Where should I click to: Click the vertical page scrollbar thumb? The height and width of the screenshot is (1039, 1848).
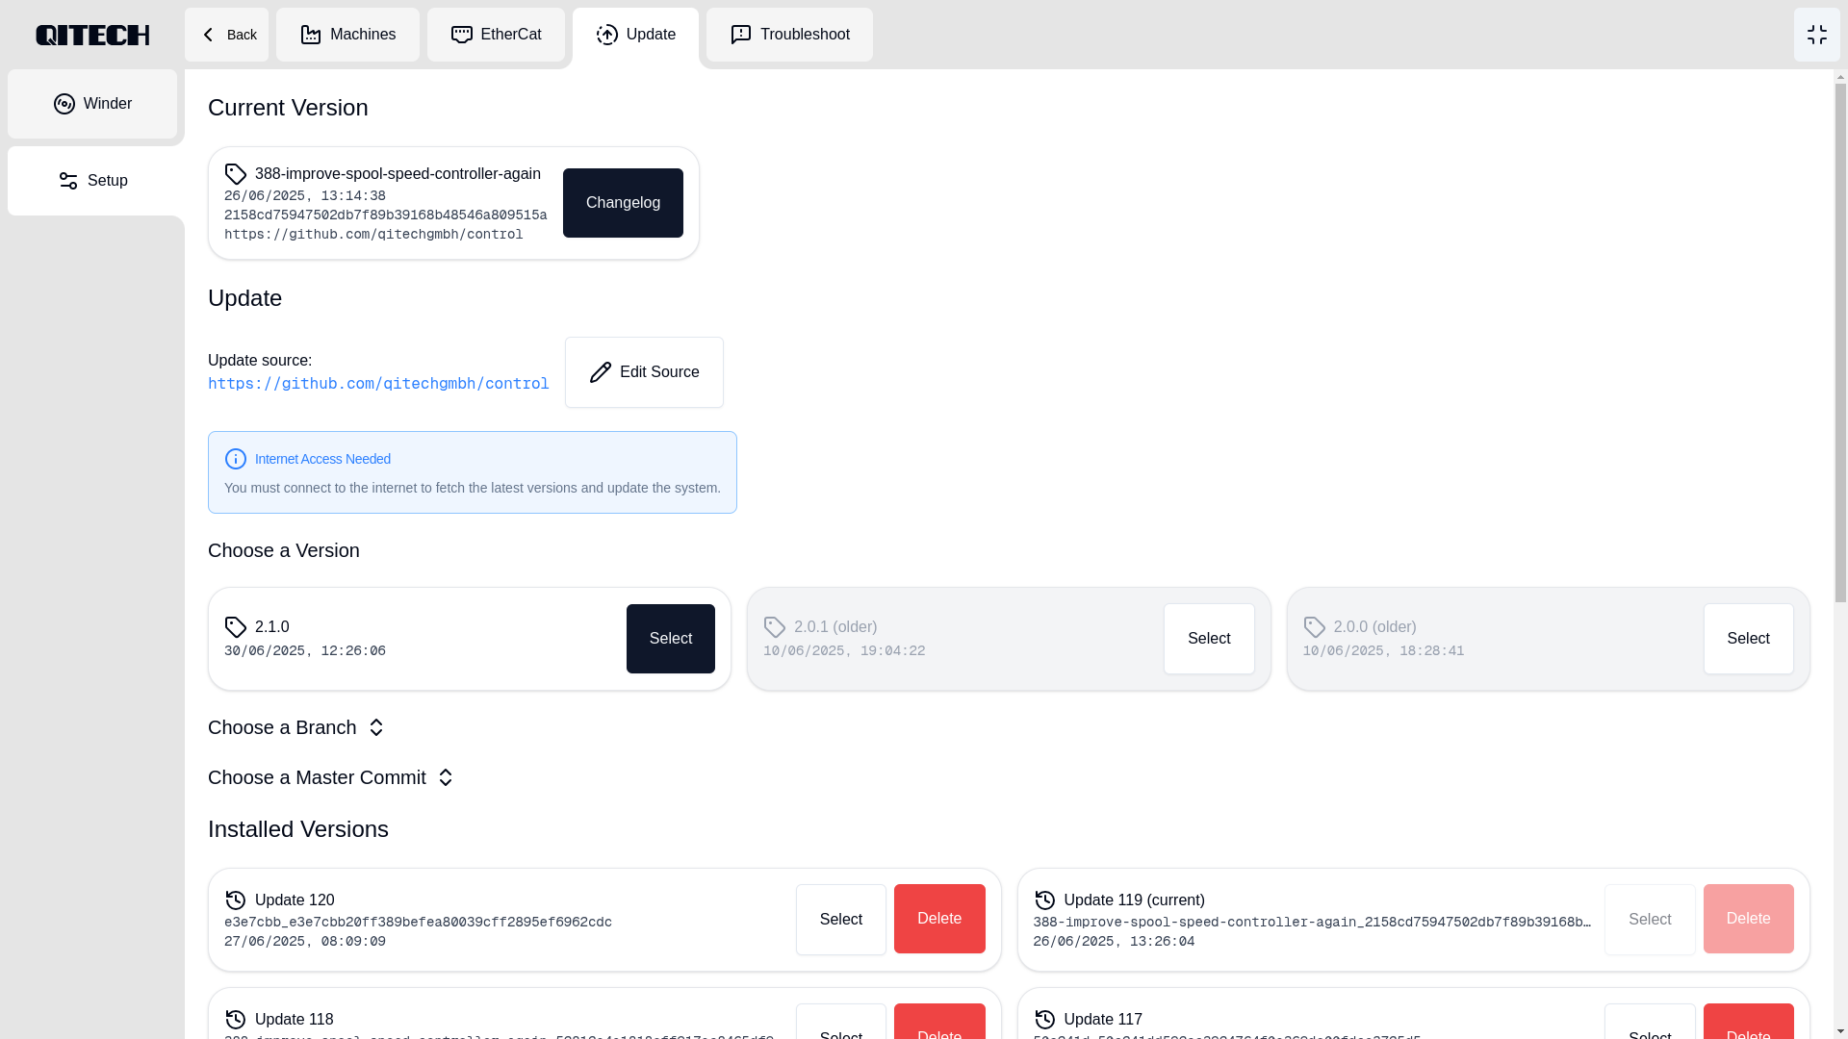coord(1840,343)
